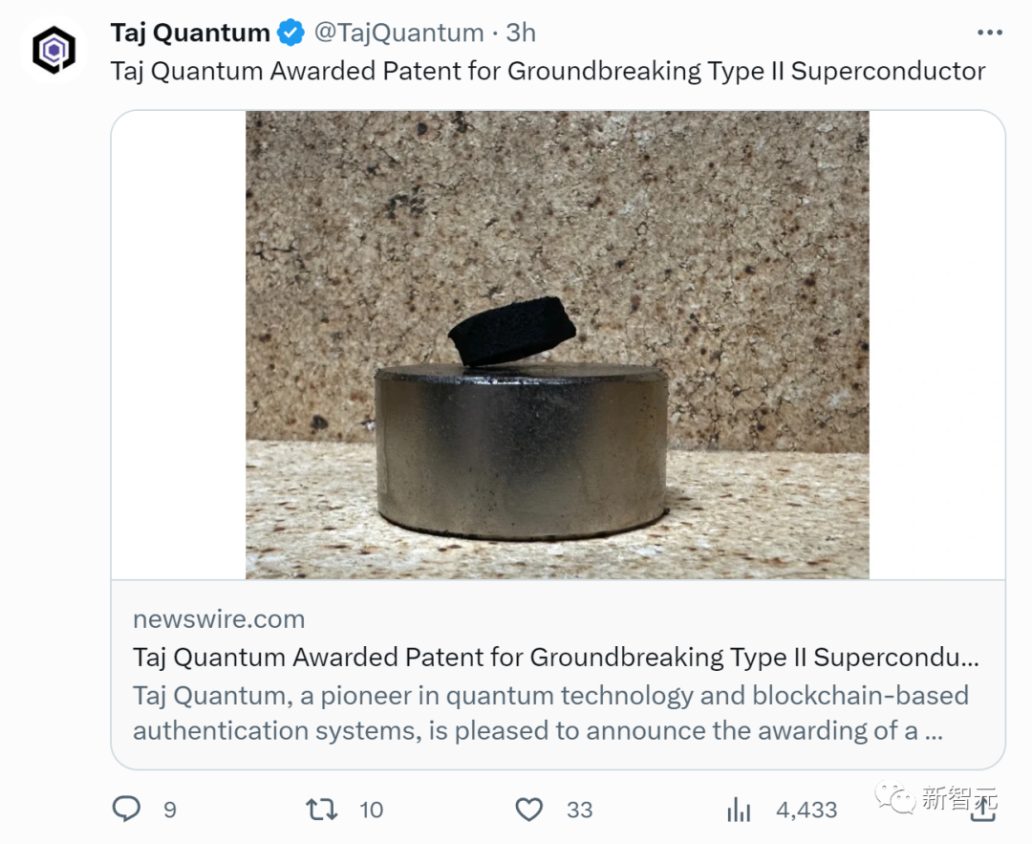The width and height of the screenshot is (1032, 844).
Task: Open the Taj Quantum display name link
Action: pos(190,32)
